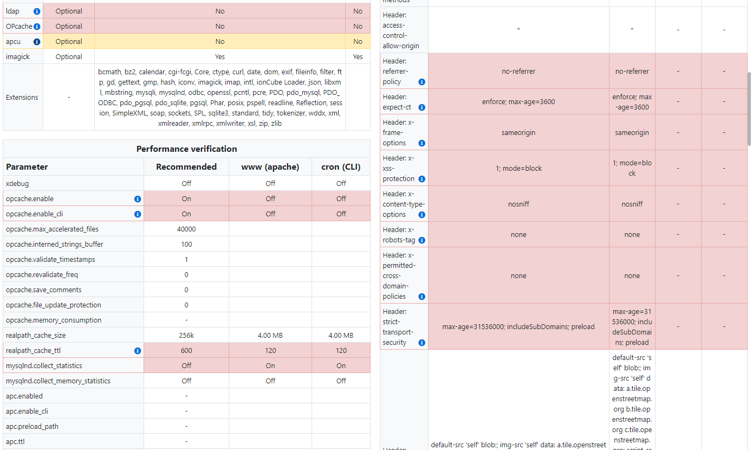Click the apc.ttl label
Screen dimensions: 752x450
click(x=15, y=442)
